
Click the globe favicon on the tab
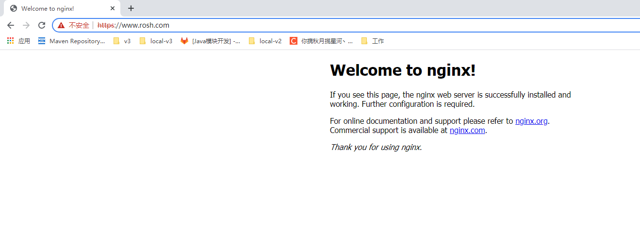point(14,8)
